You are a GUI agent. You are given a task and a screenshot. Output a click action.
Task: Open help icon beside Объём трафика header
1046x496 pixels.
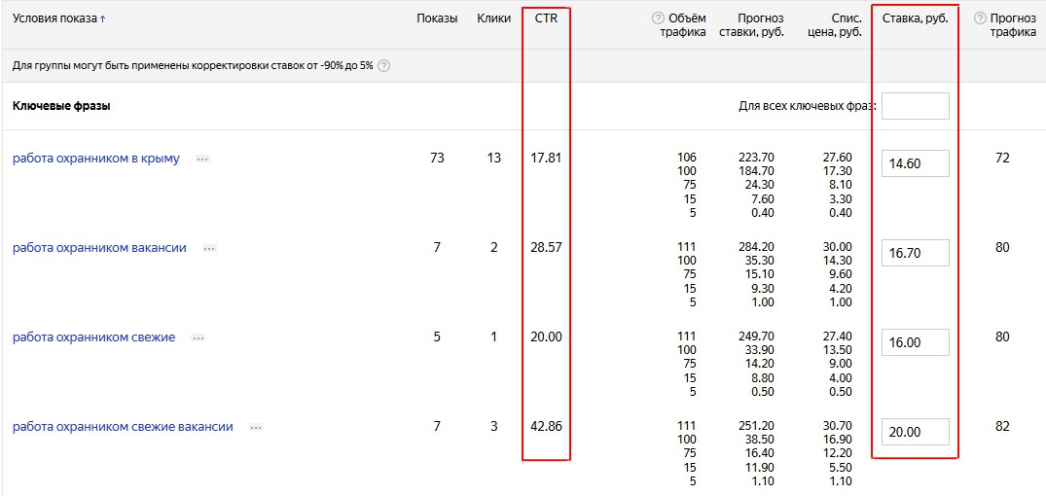(658, 18)
